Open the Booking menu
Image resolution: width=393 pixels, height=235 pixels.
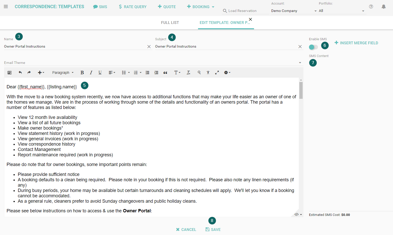[x=201, y=7]
